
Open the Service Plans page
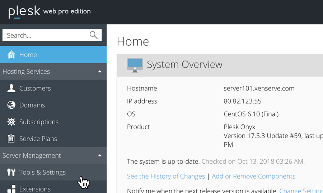[53, 139]
